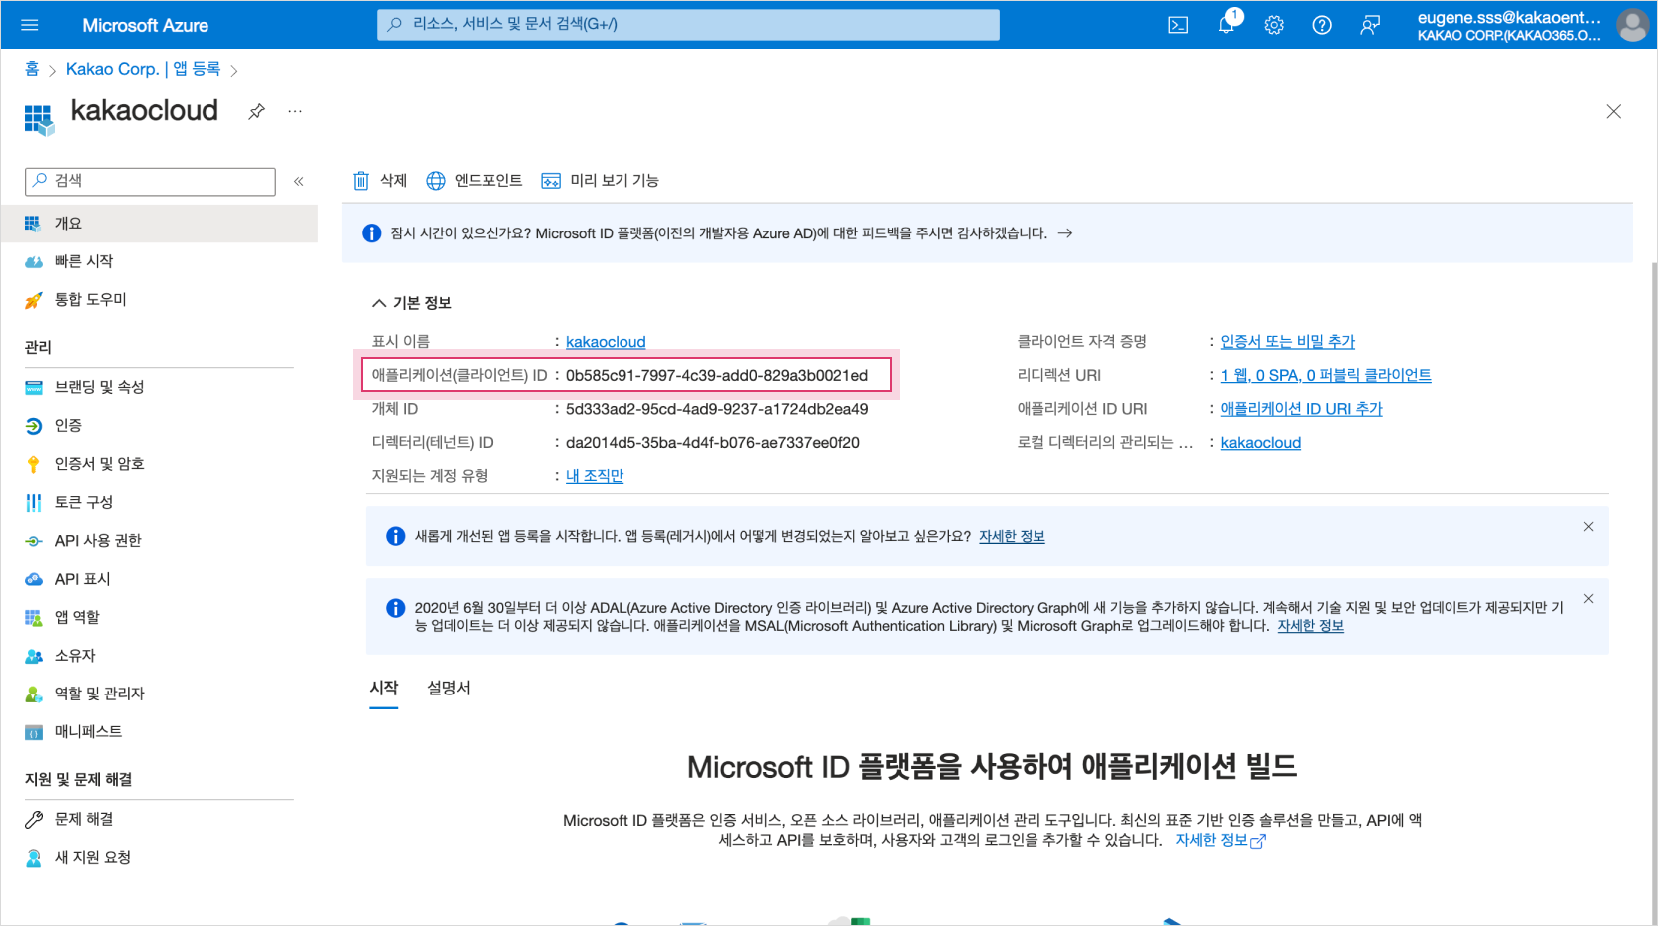Image resolution: width=1658 pixels, height=926 pixels.
Task: Open the account avatar menu
Action: point(1632,25)
